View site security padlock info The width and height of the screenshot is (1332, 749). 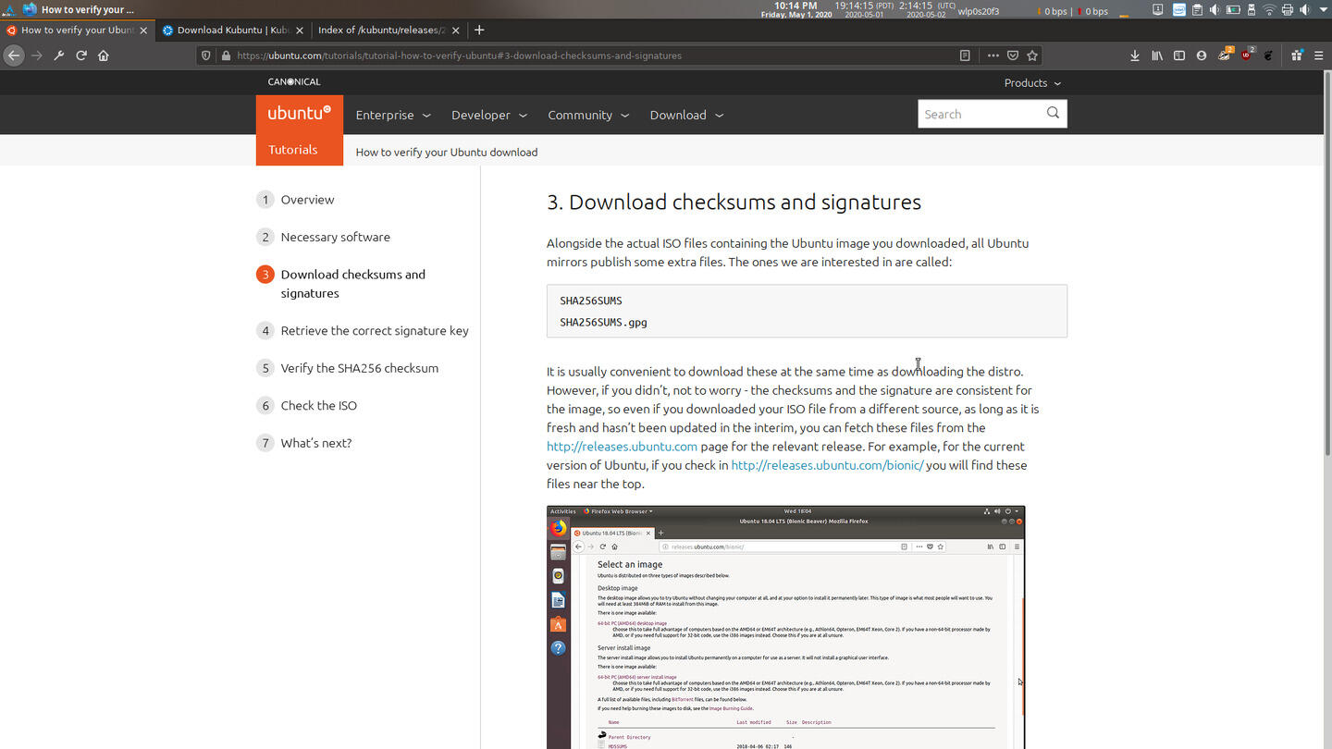tap(226, 55)
